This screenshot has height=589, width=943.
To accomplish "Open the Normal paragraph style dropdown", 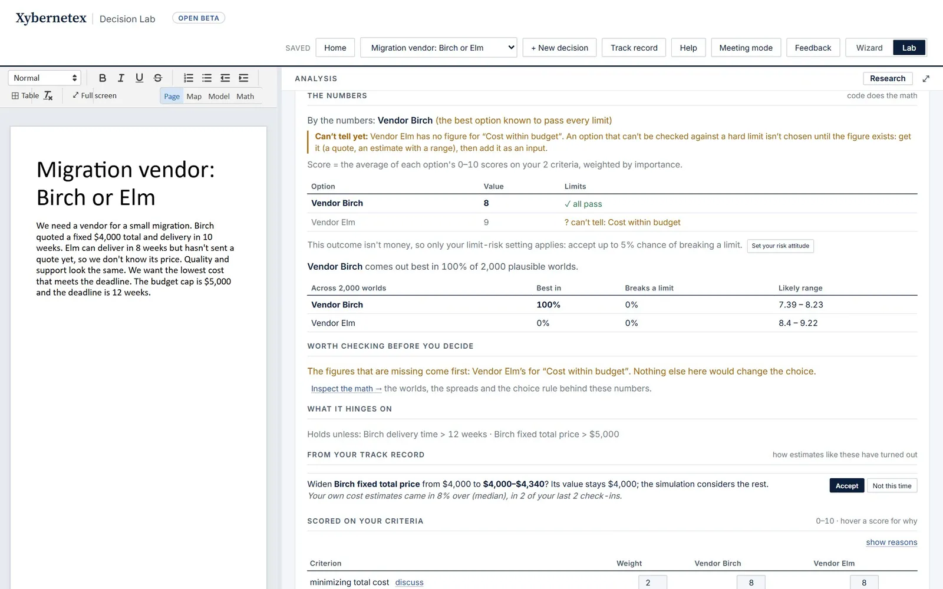I will [44, 78].
